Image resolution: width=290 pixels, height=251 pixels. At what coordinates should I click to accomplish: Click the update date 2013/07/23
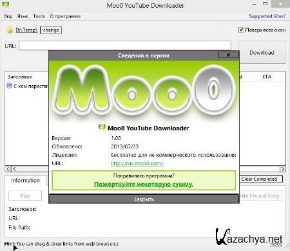(x=124, y=146)
